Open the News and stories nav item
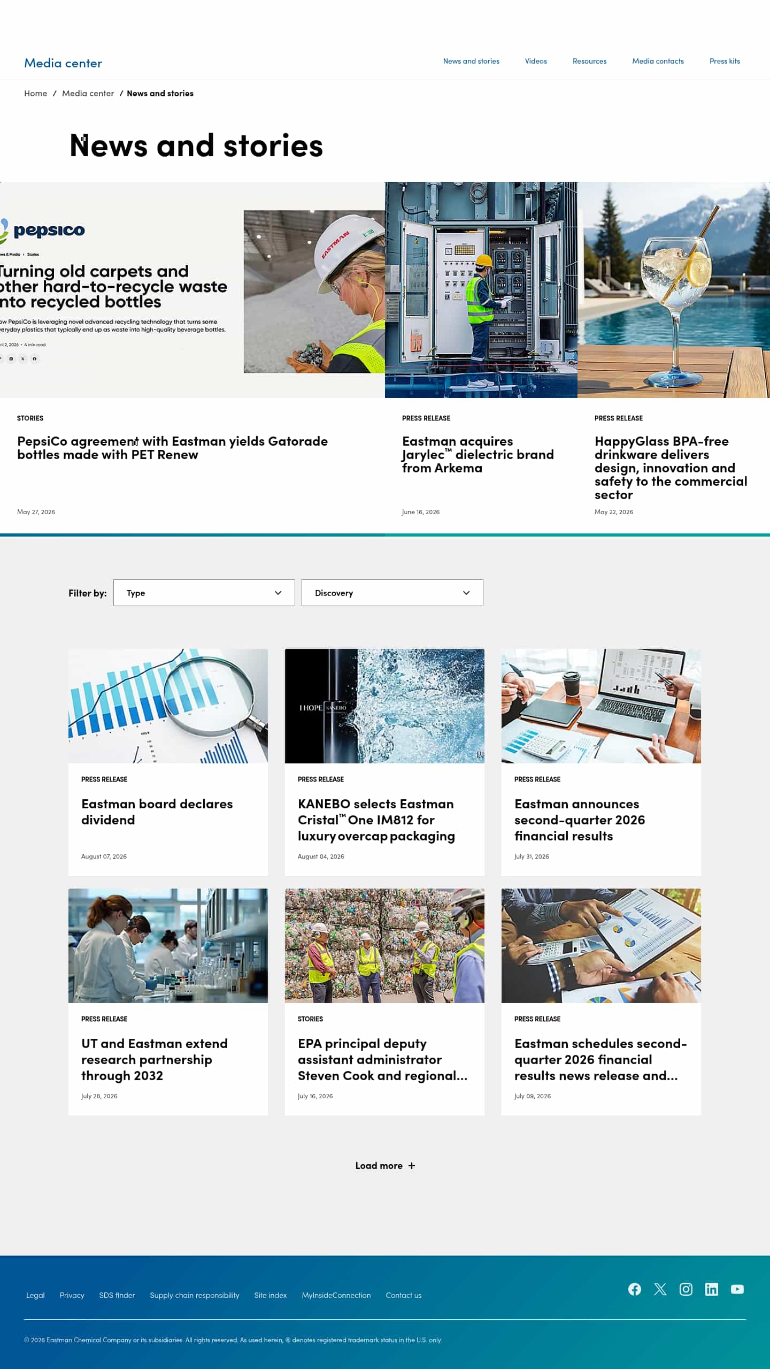Viewport: 770px width, 1369px height. [x=471, y=61]
